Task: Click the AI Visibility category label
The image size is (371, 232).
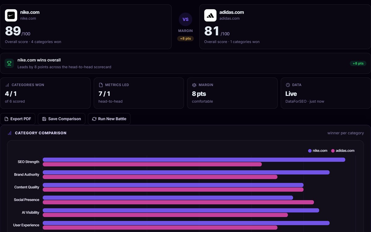Action: click(31, 213)
